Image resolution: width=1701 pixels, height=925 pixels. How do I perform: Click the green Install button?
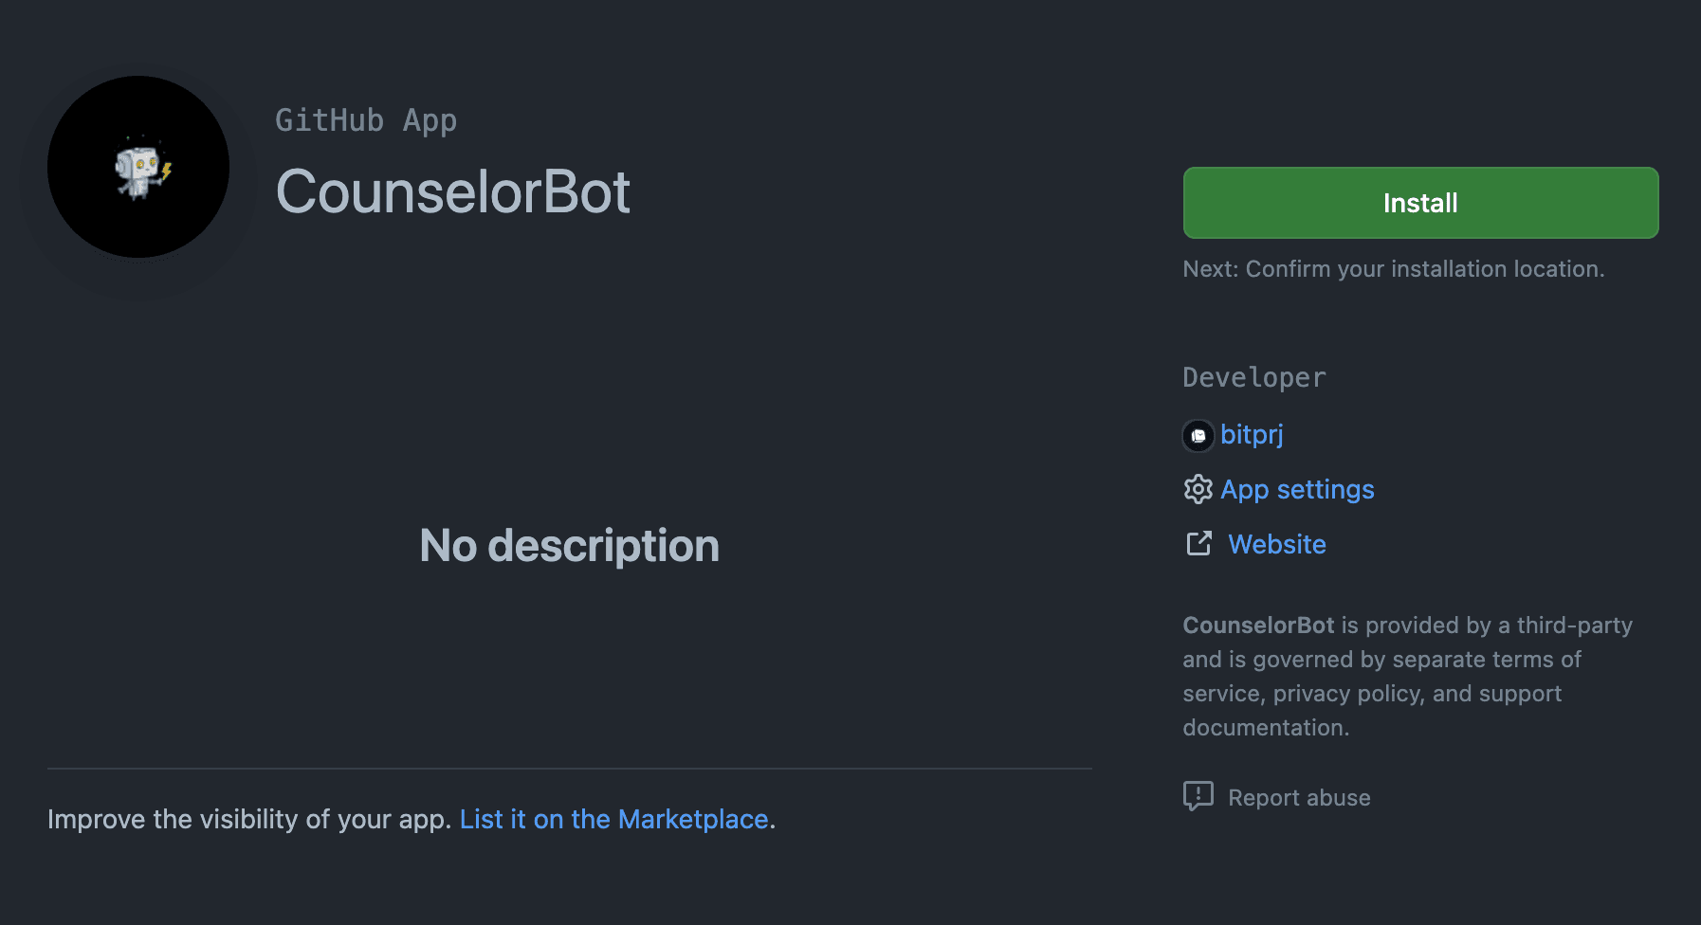tap(1420, 203)
